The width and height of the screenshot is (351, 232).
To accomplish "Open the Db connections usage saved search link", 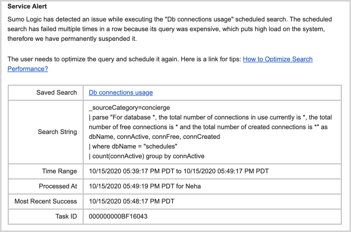I will click(120, 93).
